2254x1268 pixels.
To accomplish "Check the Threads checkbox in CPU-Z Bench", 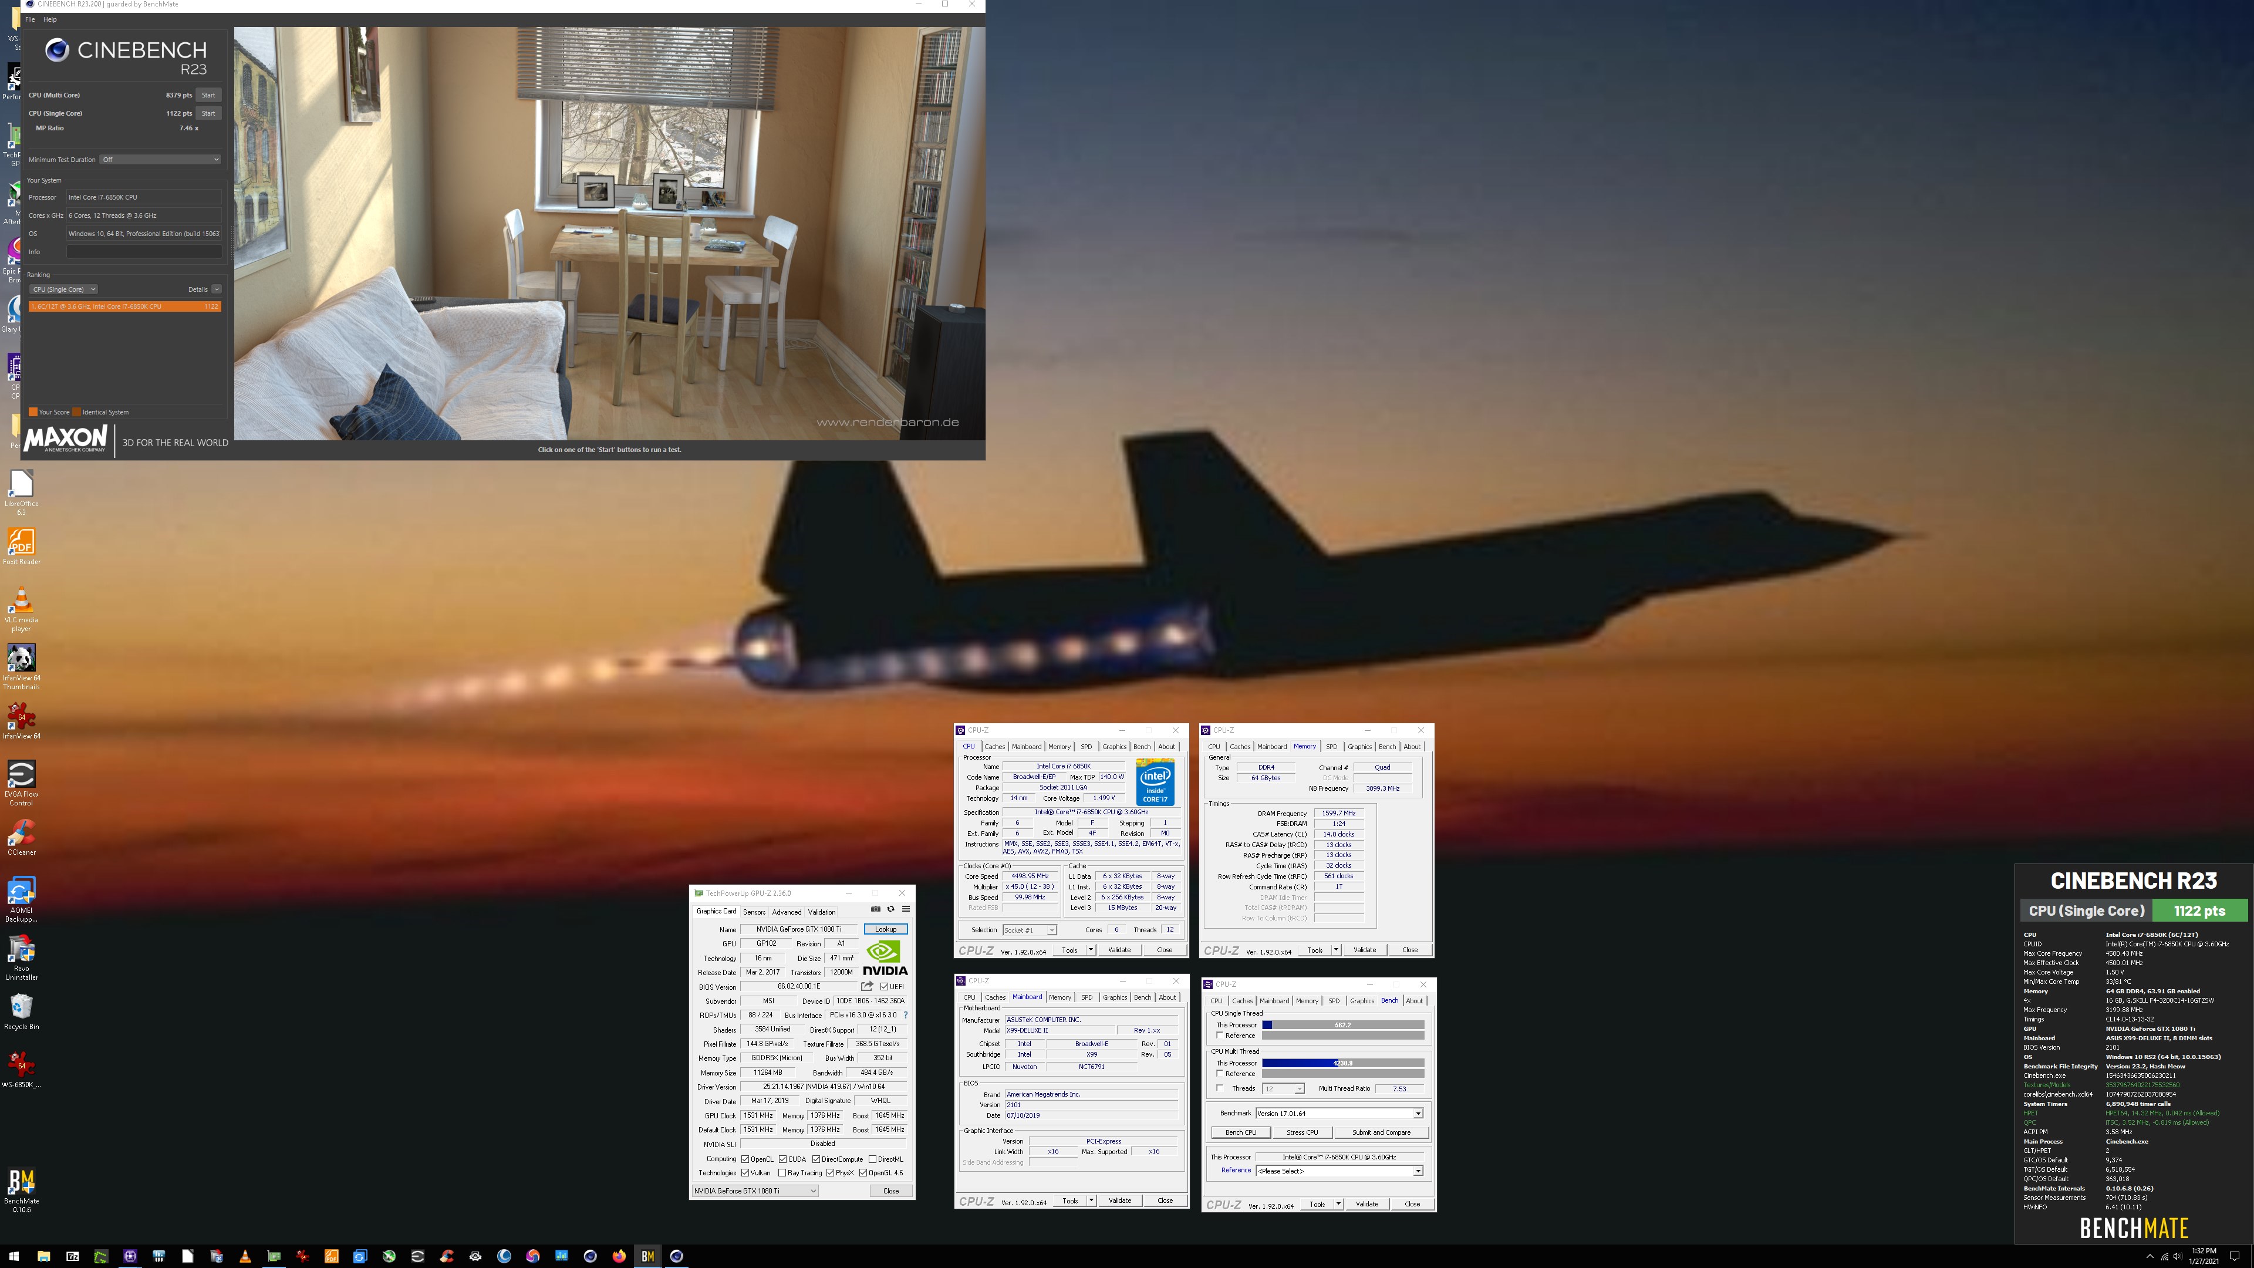I will pos(1220,1088).
